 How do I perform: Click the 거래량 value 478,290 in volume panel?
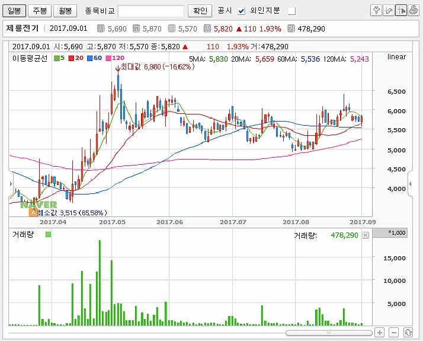[x=344, y=235]
